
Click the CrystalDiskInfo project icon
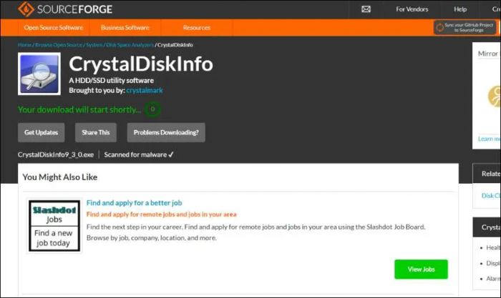pos(39,74)
